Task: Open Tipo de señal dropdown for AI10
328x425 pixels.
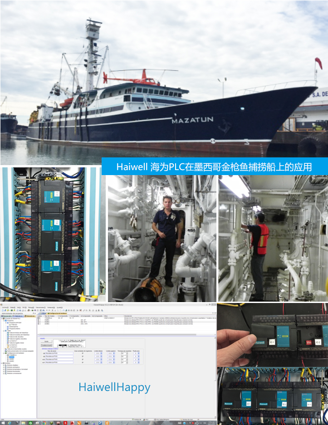Action: click(59, 359)
